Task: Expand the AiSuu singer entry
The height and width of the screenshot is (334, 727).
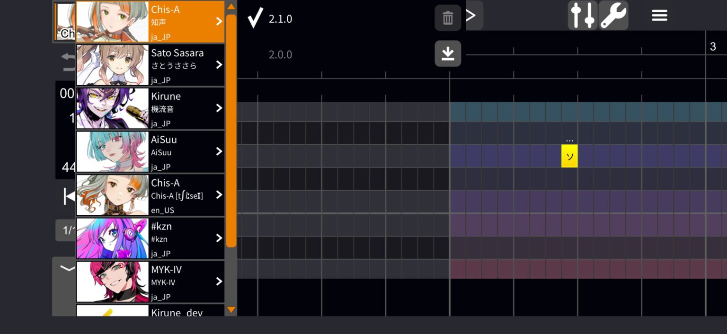Action: pyautogui.click(x=218, y=151)
